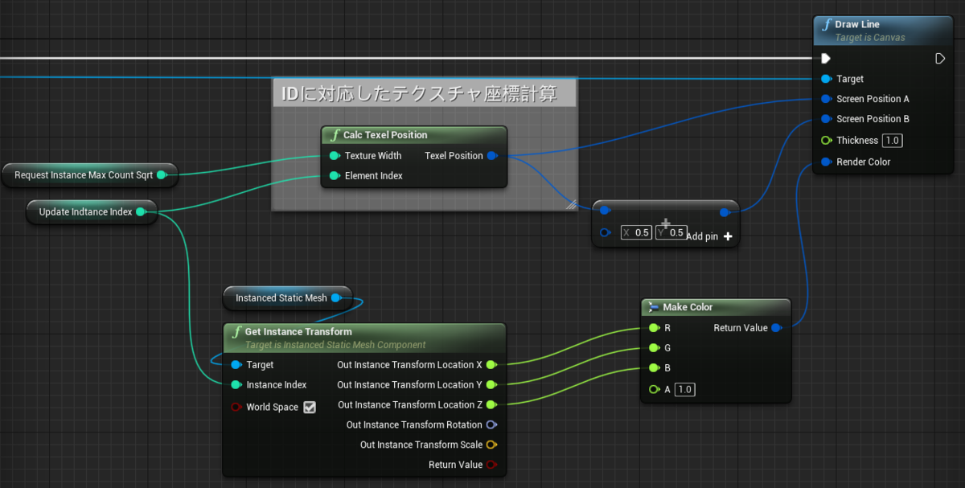This screenshot has width=965, height=488.
Task: Click the Texture Width input pin
Action: tap(334, 156)
